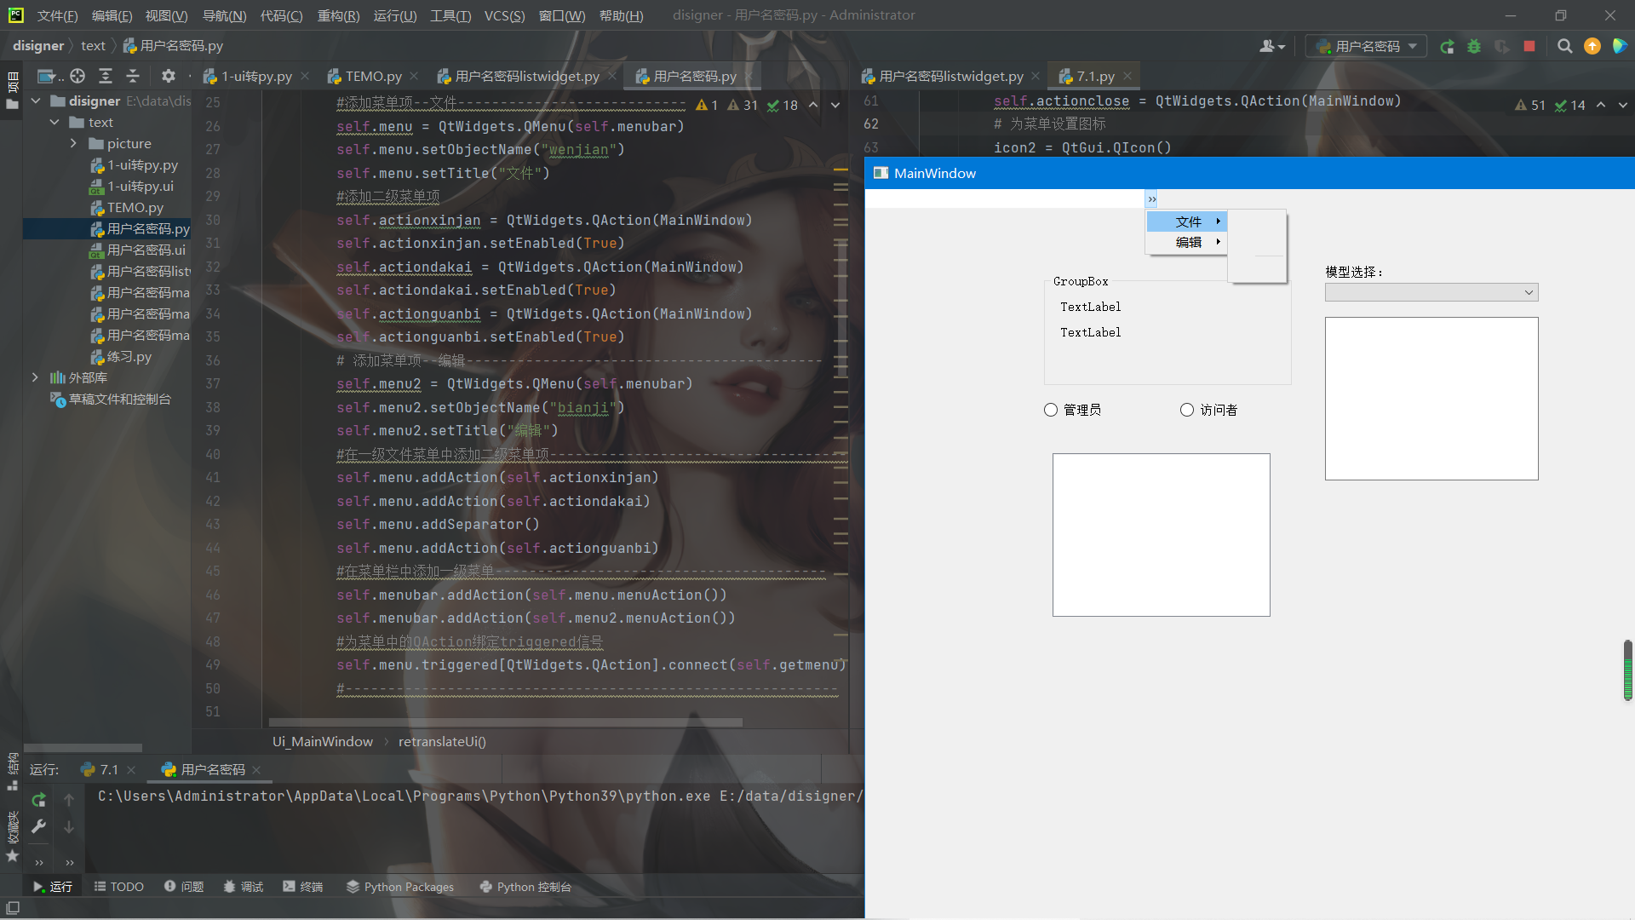Click the Rerun button in the top toolbar
Screen dimensions: 1635x920
pyautogui.click(x=1447, y=47)
